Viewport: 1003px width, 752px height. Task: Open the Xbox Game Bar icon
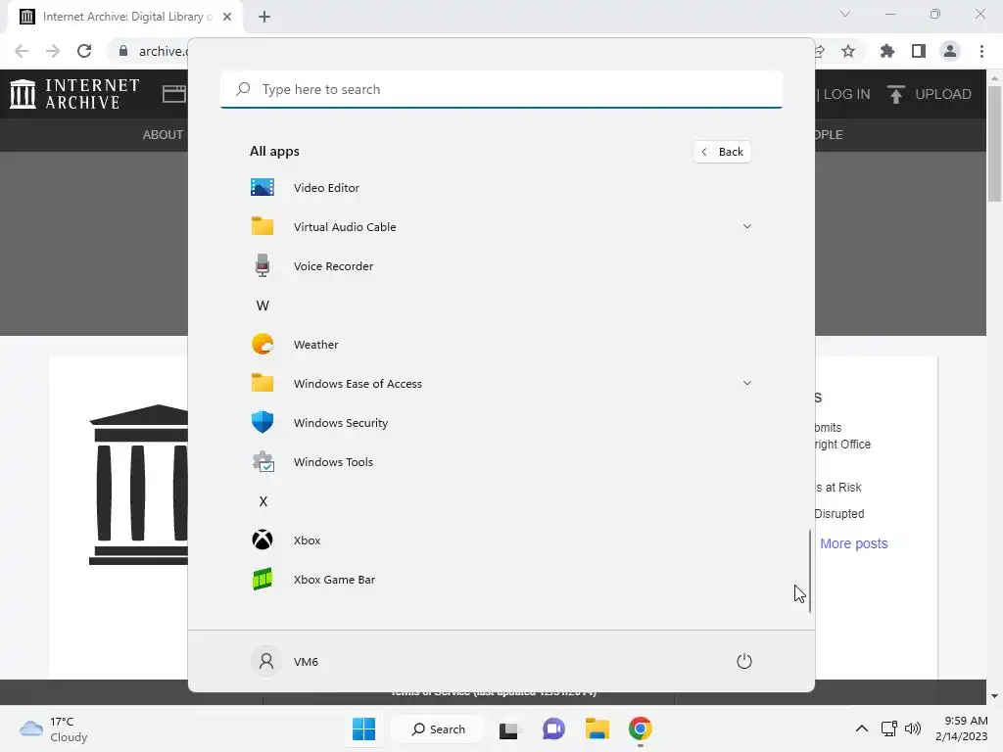coord(263,580)
